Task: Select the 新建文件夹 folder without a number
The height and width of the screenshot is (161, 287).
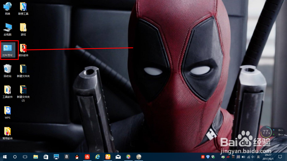Action: tap(23, 71)
